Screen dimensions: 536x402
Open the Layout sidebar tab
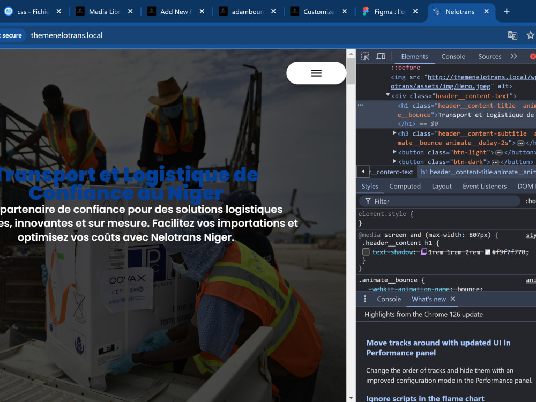click(442, 186)
